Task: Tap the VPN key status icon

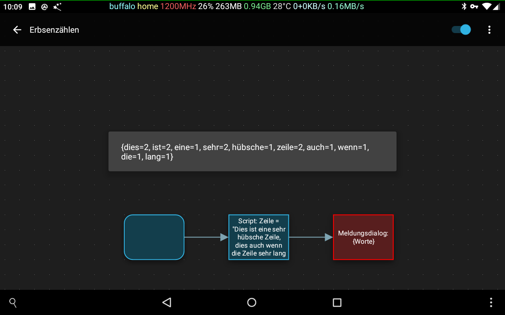Action: tap(474, 6)
